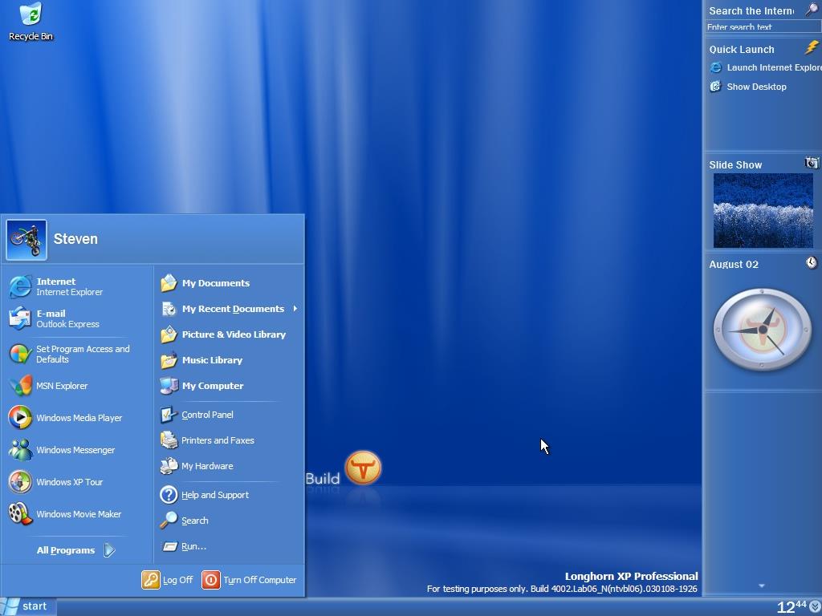
Task: Select the Windows Media Player menu entry text
Action: (x=79, y=418)
